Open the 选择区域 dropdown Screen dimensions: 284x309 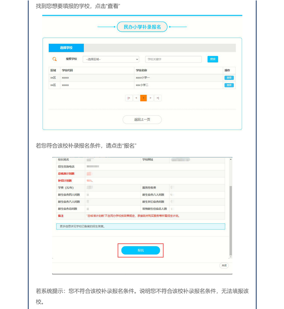pos(111,59)
